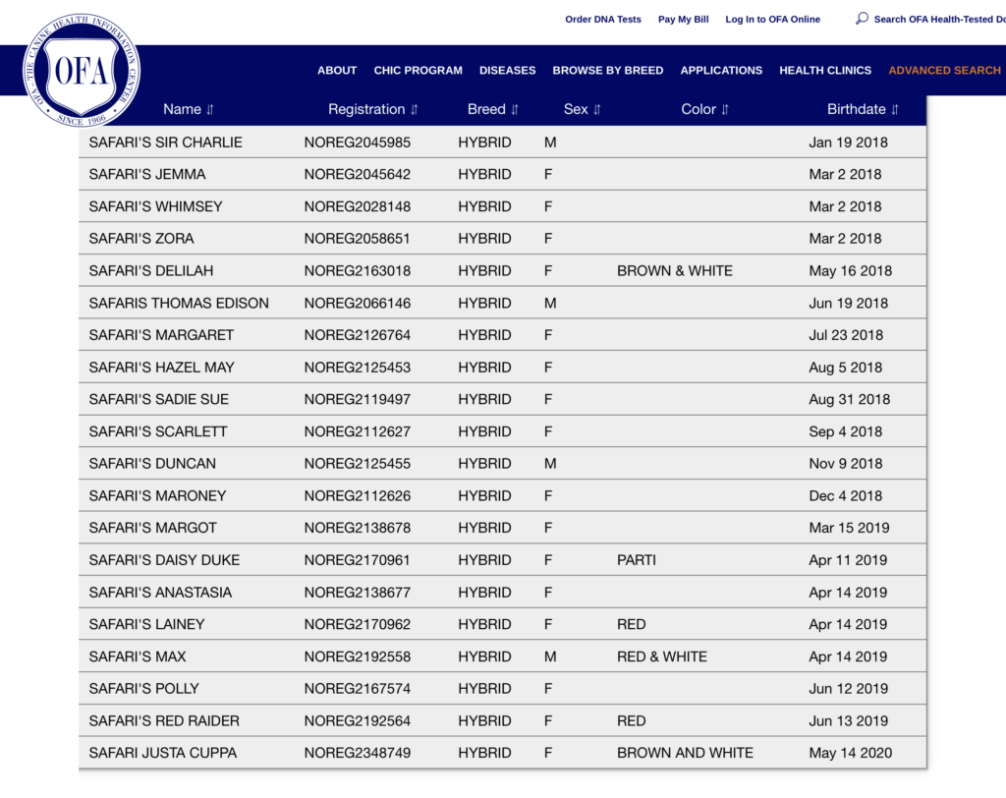Viewport: 1006px width, 798px height.
Task: Click the BROWN & WHITE color cell
Action: pos(675,271)
